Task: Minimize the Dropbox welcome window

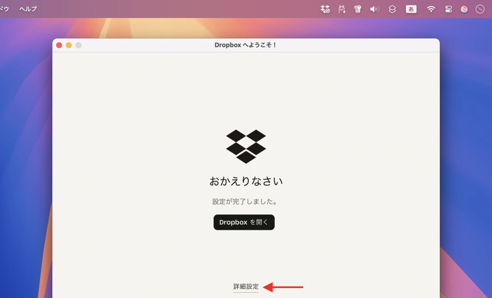Action: tap(69, 45)
